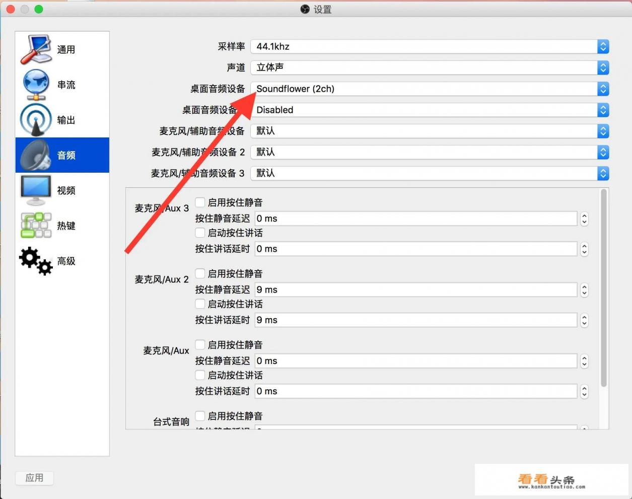This screenshot has width=632, height=499.
Task: Expand the 声道 立体声 dropdown
Action: click(430, 67)
